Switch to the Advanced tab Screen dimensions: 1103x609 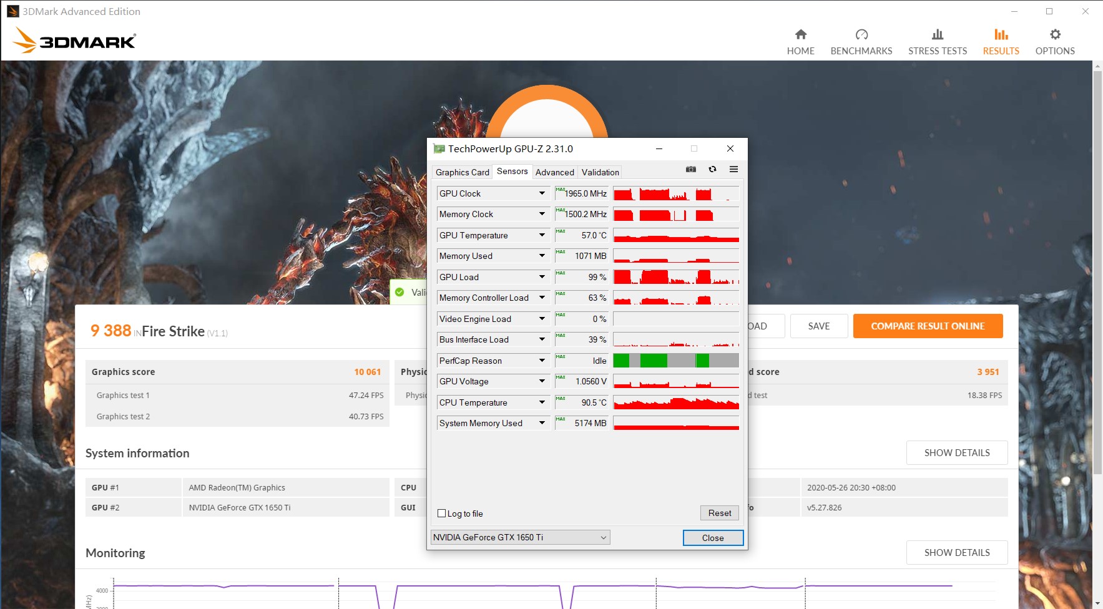554,172
